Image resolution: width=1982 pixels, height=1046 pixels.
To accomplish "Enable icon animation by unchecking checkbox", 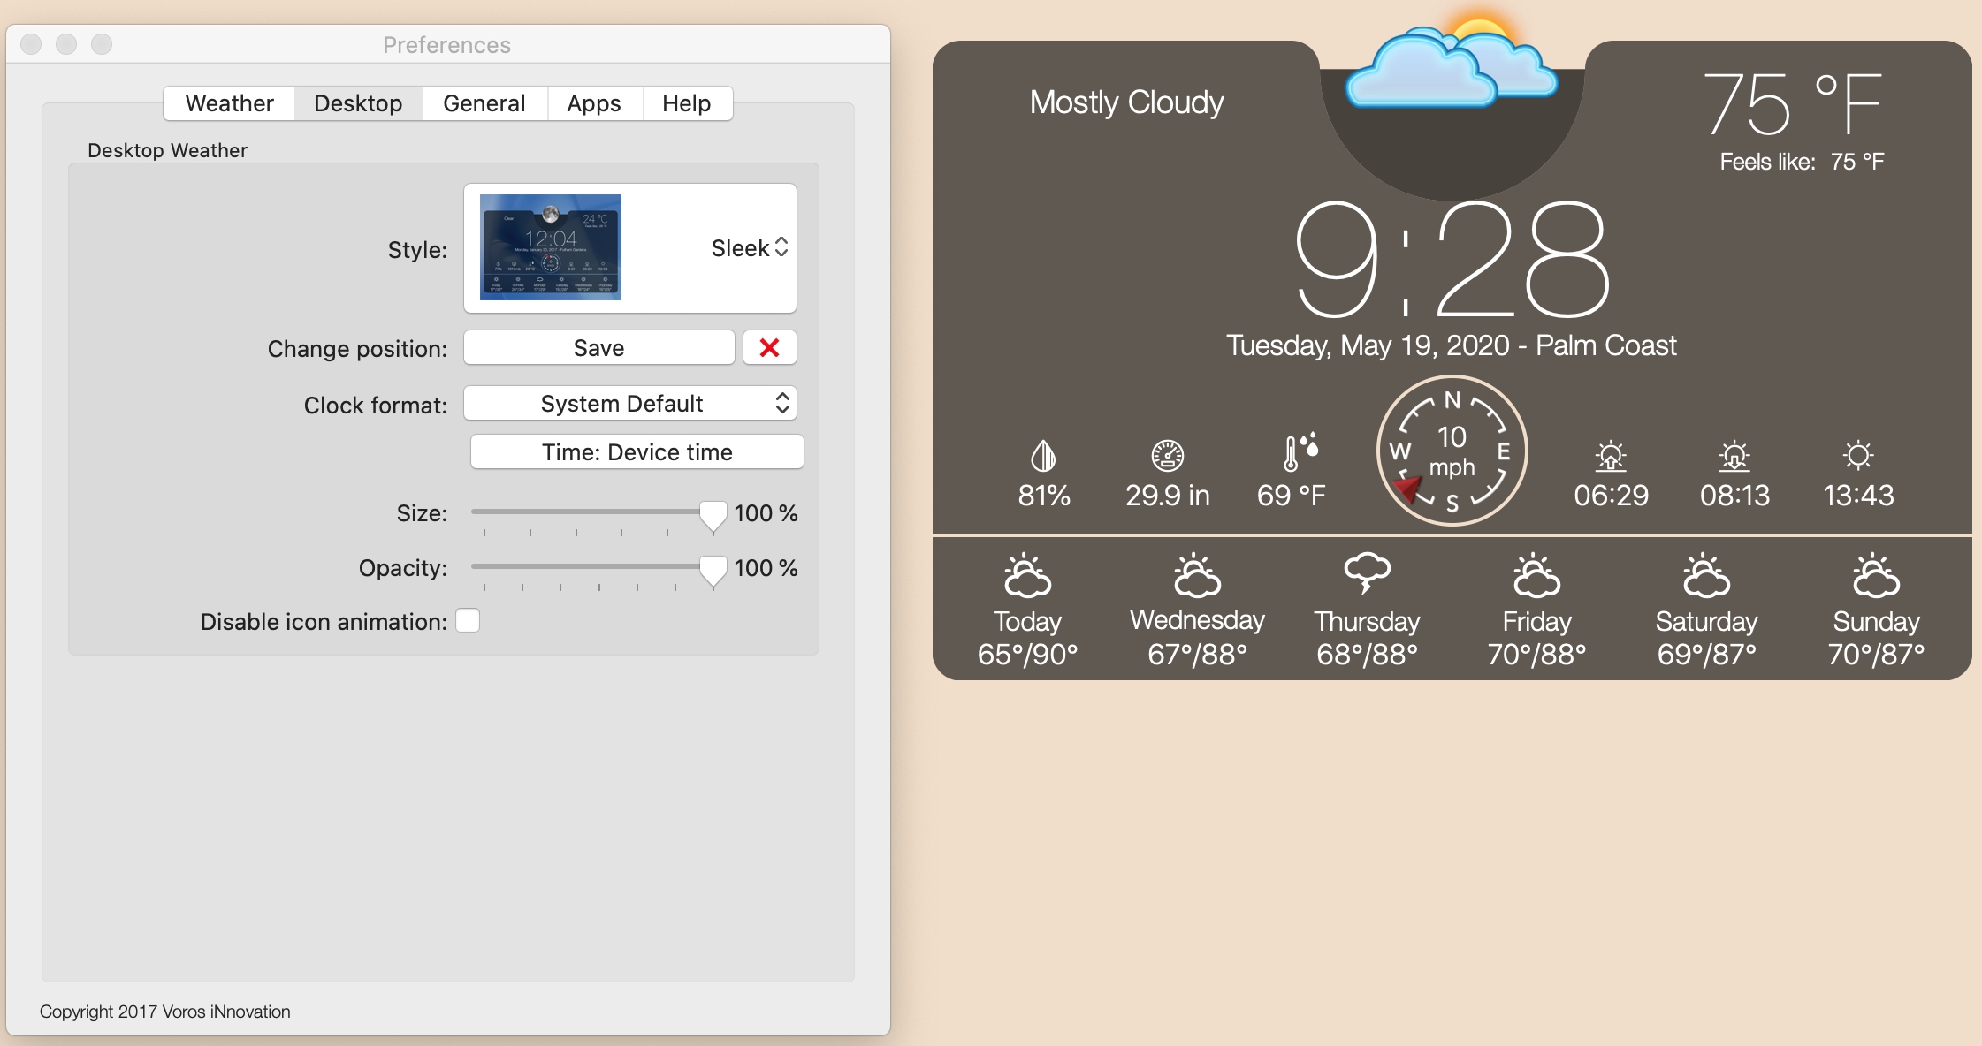I will [x=469, y=621].
